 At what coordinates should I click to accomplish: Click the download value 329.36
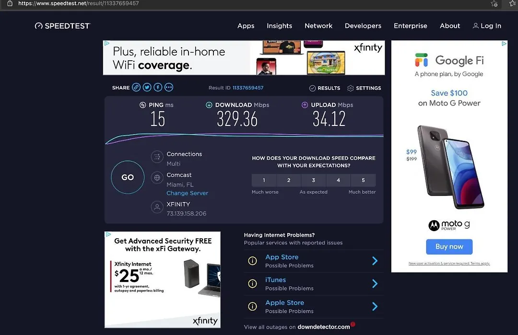click(x=237, y=119)
